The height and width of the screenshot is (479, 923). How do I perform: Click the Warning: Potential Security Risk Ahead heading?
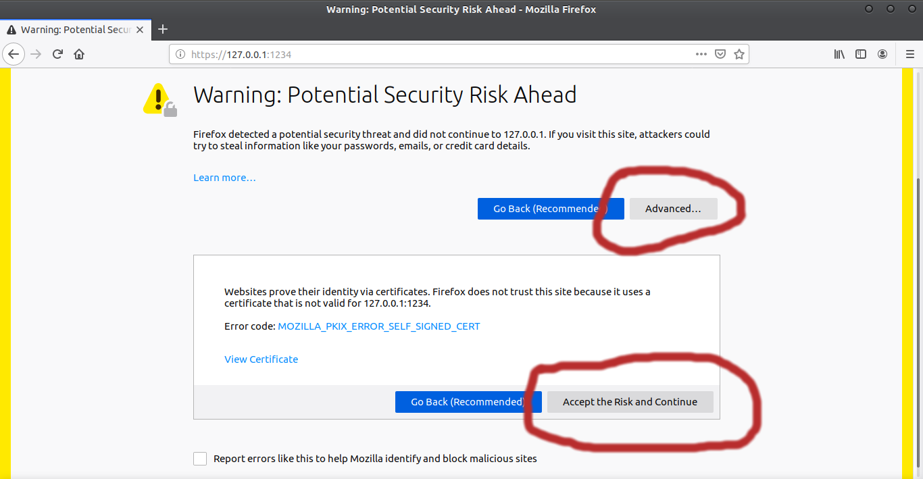(385, 95)
